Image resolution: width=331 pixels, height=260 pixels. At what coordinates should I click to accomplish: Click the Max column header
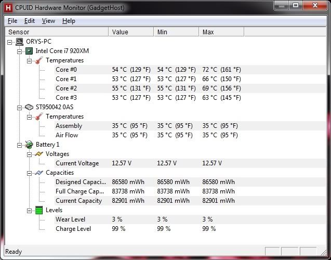(221, 32)
